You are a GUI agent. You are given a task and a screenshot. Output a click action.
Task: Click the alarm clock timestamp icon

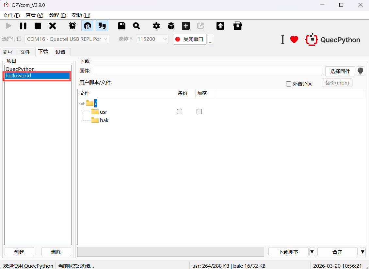point(72,26)
